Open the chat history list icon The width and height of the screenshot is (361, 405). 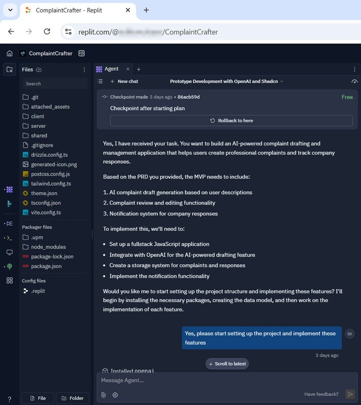click(x=100, y=81)
